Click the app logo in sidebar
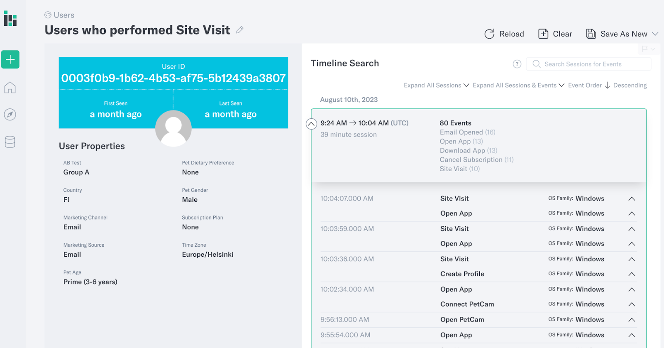This screenshot has width=664, height=348. pos(10,19)
